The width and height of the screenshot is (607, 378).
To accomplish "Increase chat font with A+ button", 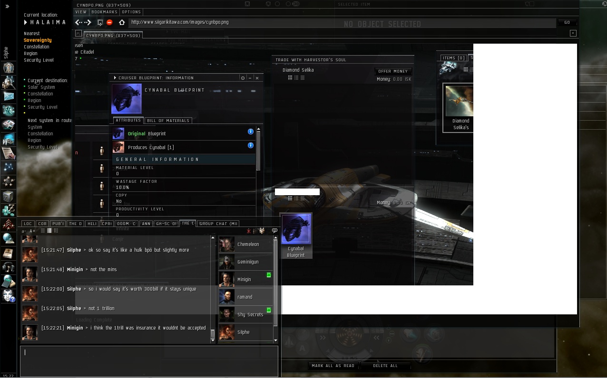I will tap(32, 231).
